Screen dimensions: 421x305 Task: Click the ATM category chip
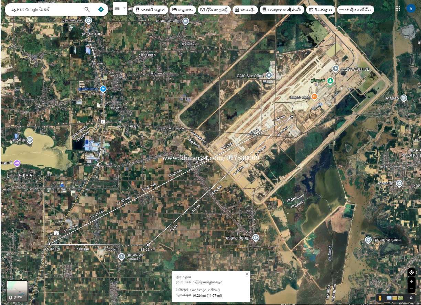pyautogui.click(x=355, y=10)
